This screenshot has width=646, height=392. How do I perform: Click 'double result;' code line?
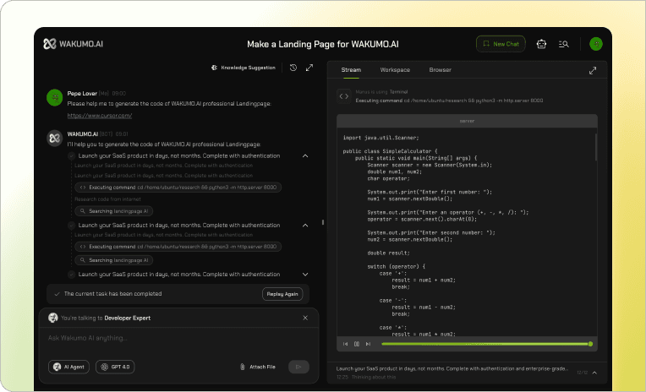coord(388,253)
